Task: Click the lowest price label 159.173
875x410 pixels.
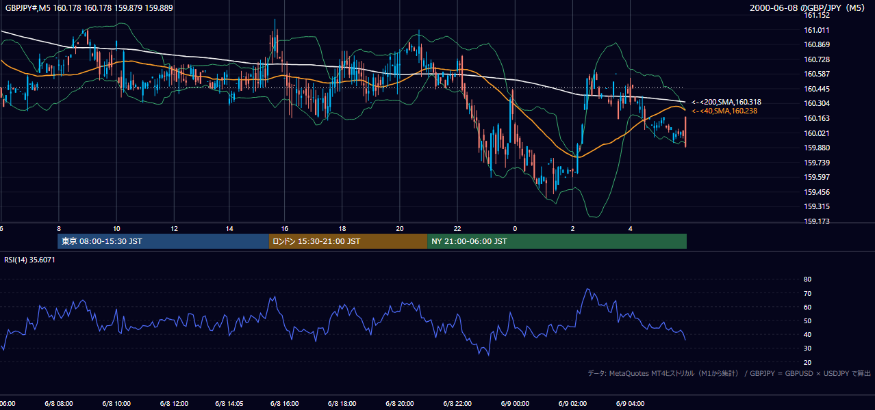Action: (817, 221)
